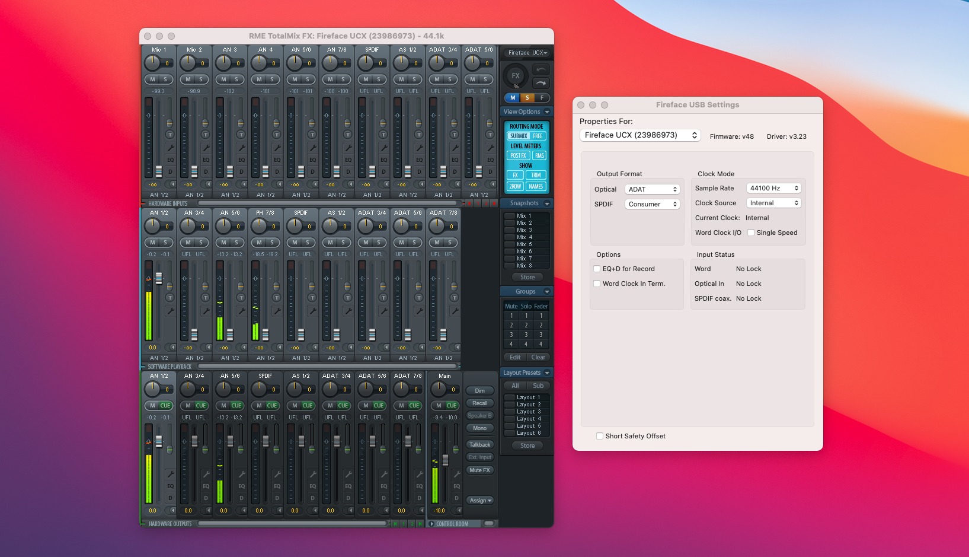This screenshot has height=557, width=969.
Task: Open Properties For device selector
Action: coord(640,135)
